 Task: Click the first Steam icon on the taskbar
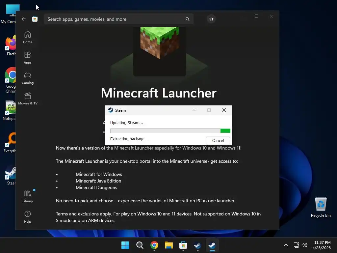pos(197,245)
